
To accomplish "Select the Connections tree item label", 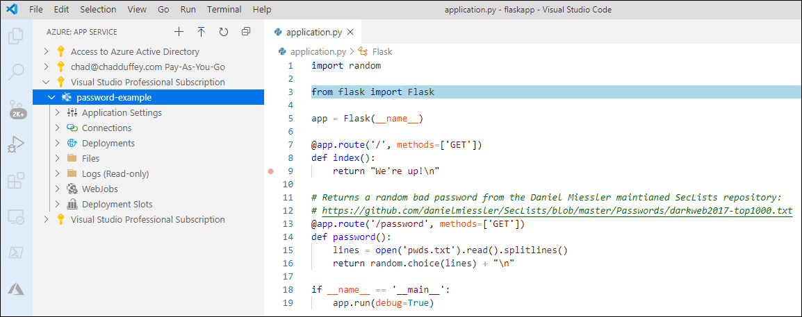I will coord(106,128).
